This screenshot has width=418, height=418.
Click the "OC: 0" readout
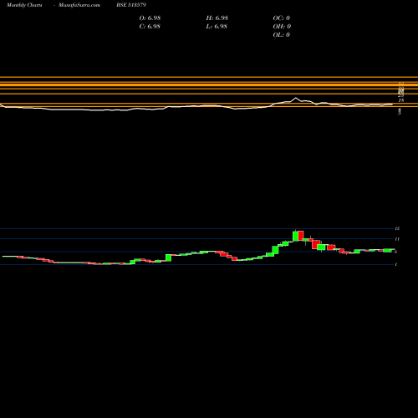pyautogui.click(x=282, y=18)
